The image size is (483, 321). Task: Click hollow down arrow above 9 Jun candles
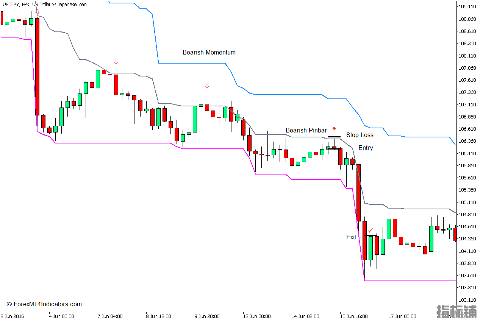(207, 86)
